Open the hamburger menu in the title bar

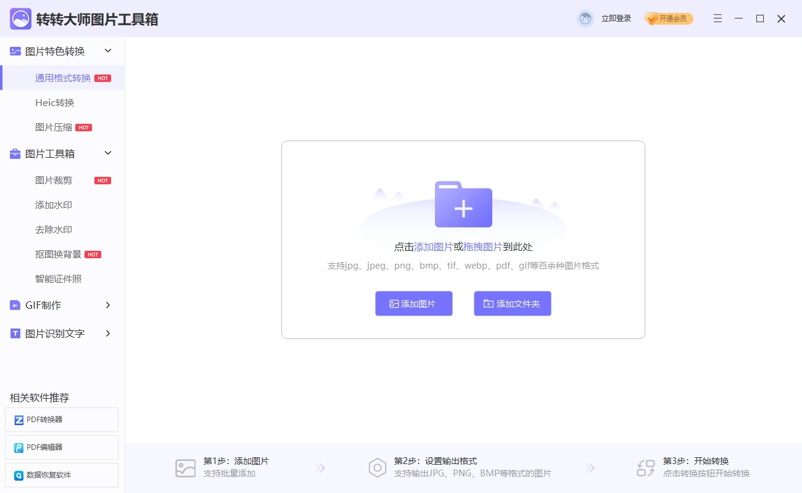coord(717,18)
